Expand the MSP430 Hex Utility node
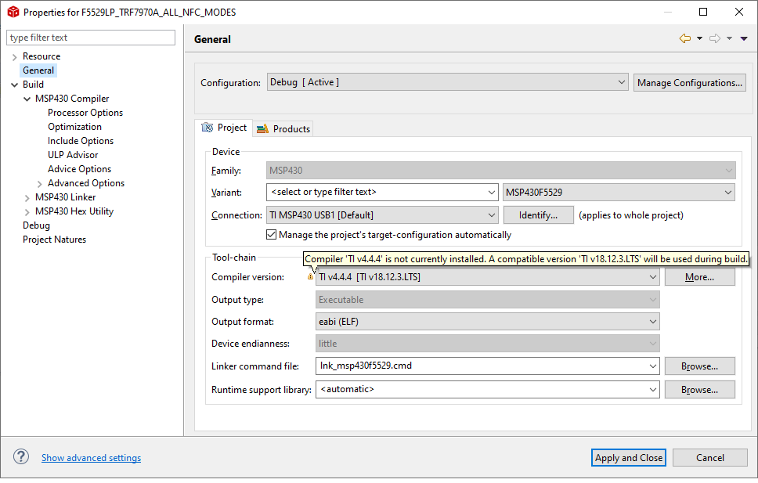The height and width of the screenshot is (483, 758). 27,212
